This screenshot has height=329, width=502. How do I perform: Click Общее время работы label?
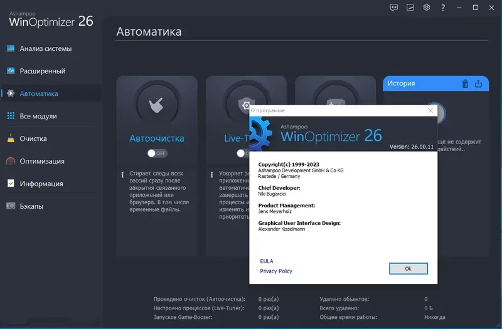[x=348, y=317]
